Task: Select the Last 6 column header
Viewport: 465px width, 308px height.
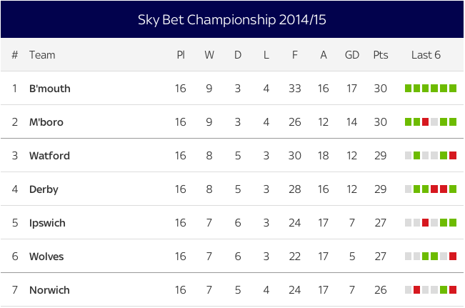Action: (x=426, y=55)
